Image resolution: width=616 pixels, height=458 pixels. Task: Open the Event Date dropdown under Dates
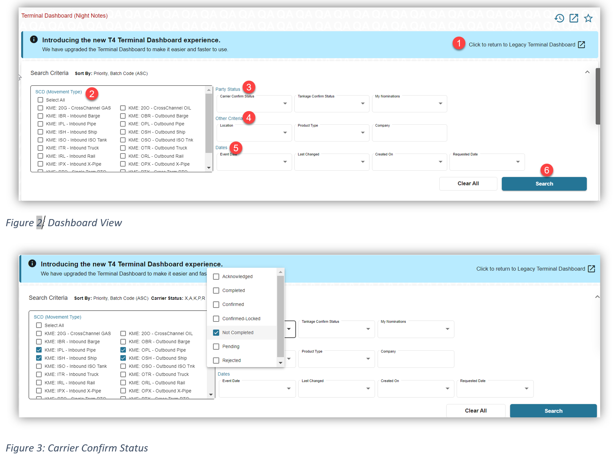[285, 162]
